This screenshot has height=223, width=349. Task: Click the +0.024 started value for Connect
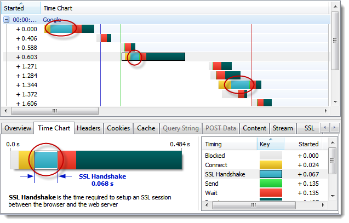308,165
